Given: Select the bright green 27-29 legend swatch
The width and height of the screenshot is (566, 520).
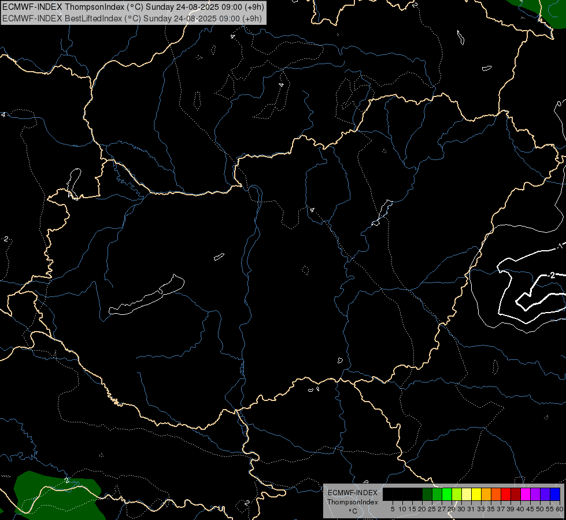Looking at the screenshot, I should 447,494.
